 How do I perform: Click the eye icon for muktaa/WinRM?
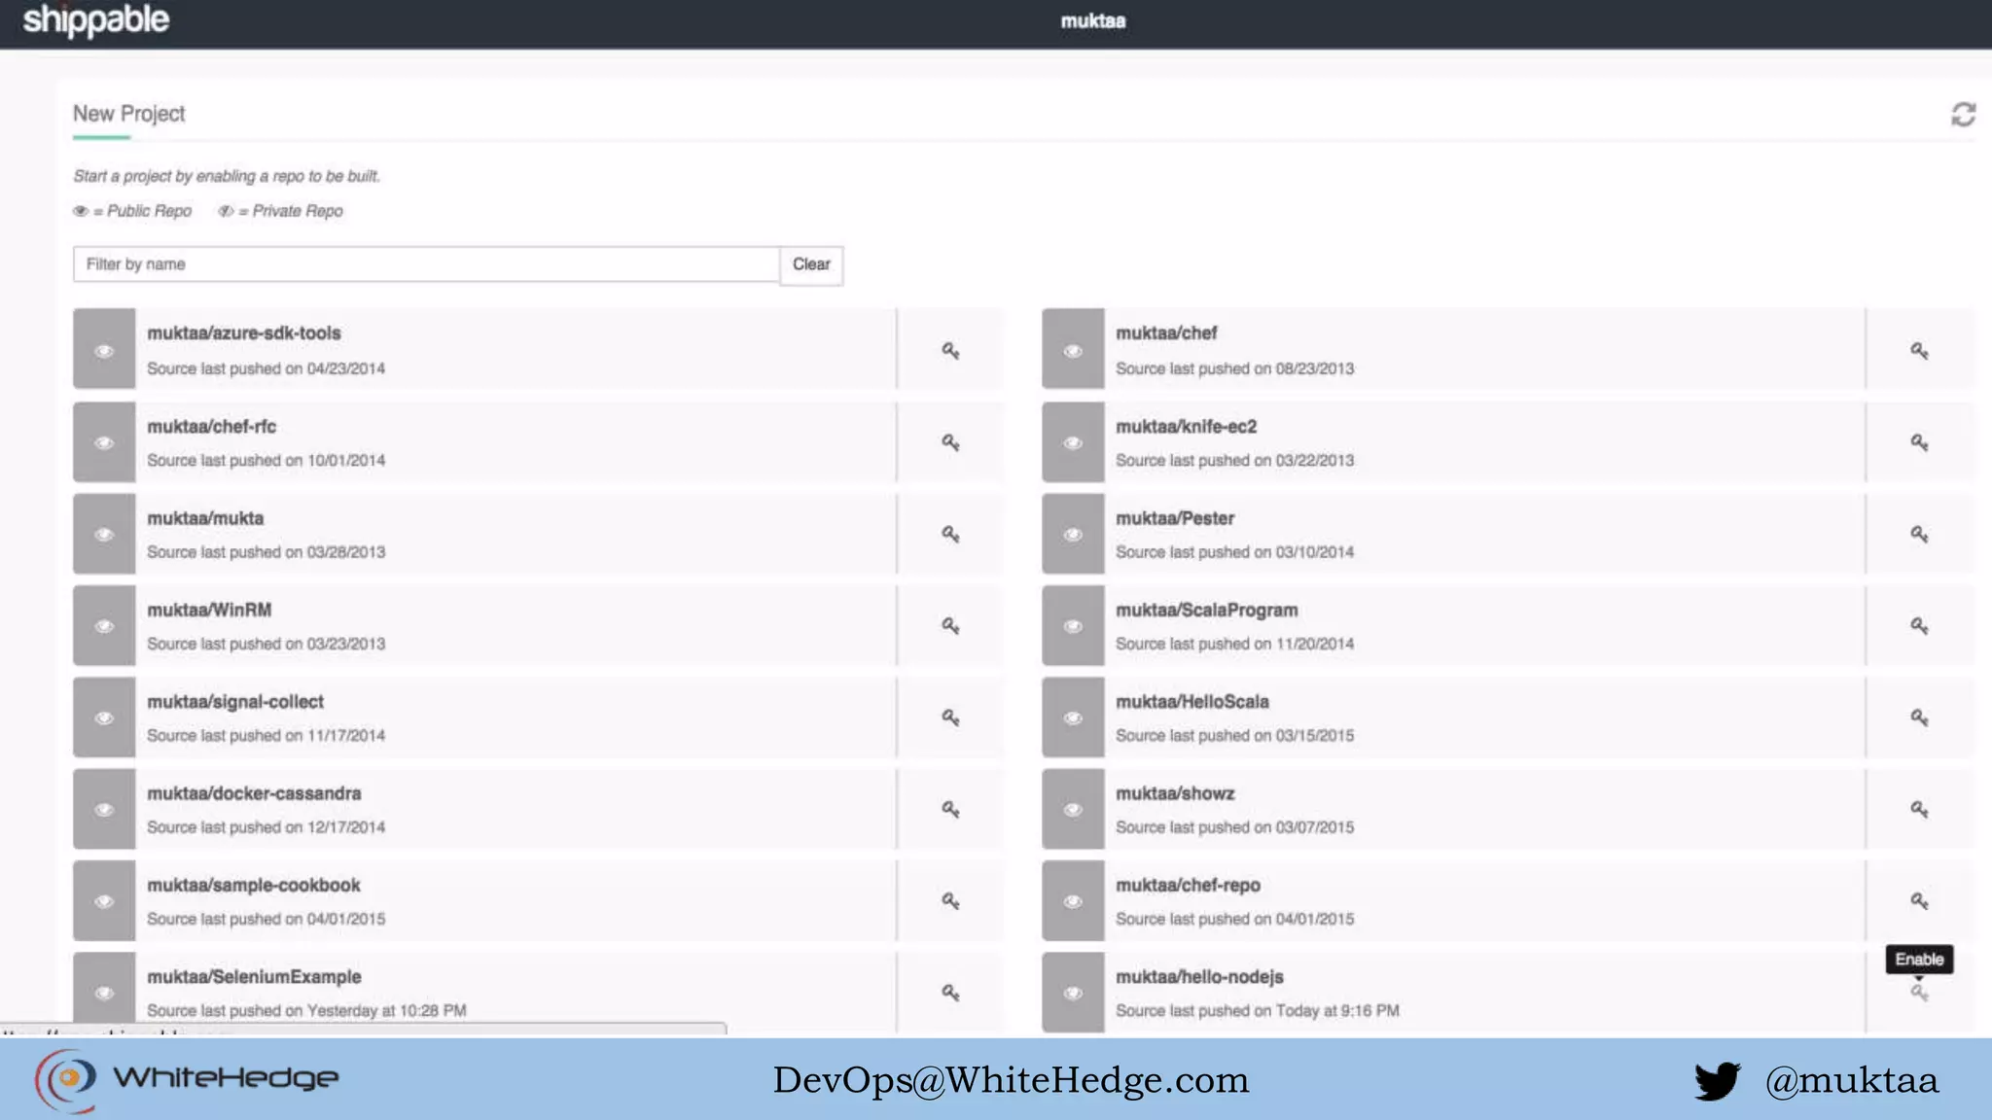[104, 626]
